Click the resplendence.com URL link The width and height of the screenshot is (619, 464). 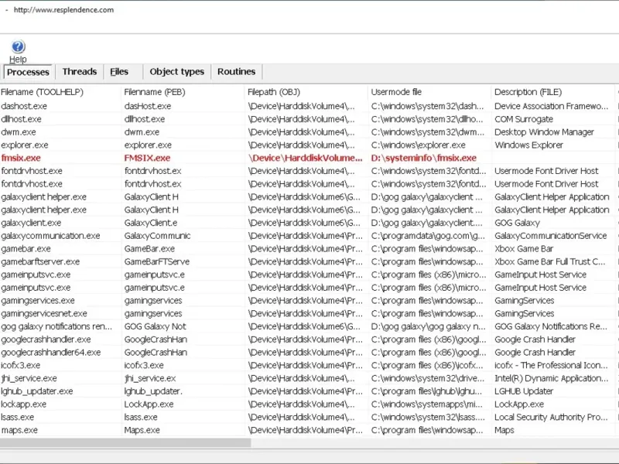coord(63,10)
